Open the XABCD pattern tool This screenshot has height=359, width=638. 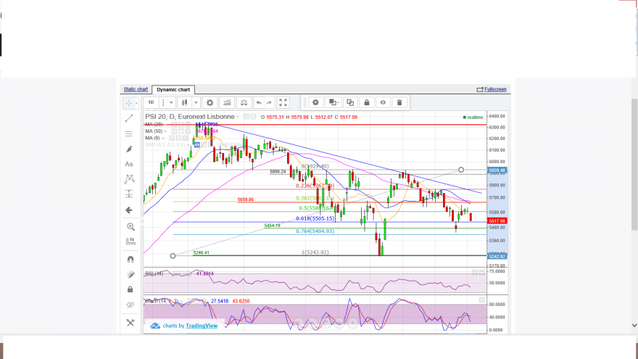(x=129, y=178)
